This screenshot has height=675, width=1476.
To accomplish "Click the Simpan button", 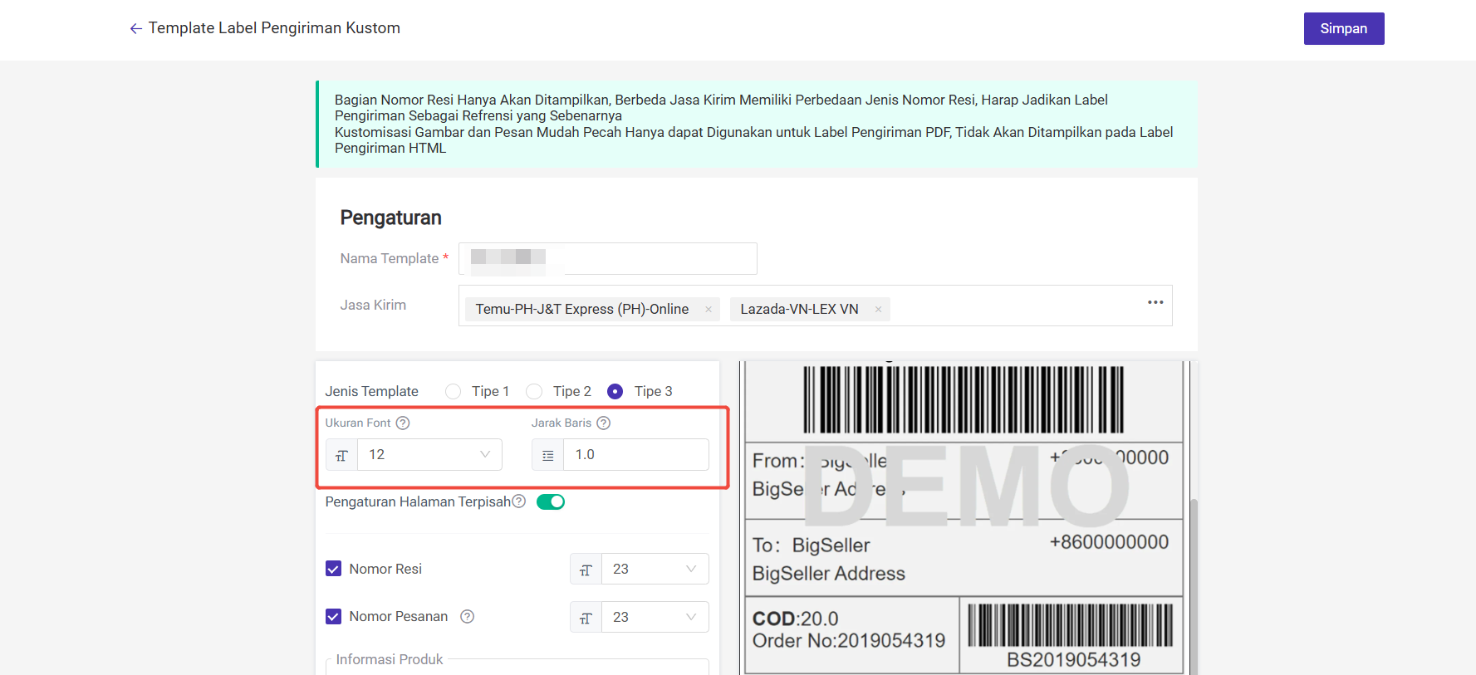I will tap(1343, 28).
